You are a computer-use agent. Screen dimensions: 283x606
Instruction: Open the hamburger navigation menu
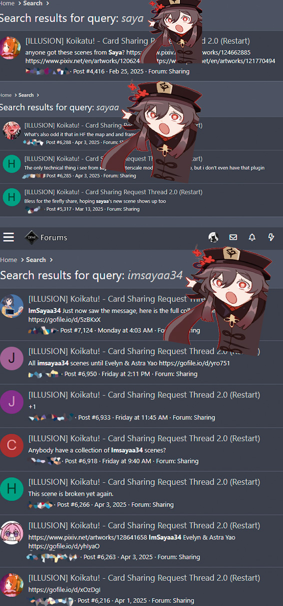coord(8,237)
